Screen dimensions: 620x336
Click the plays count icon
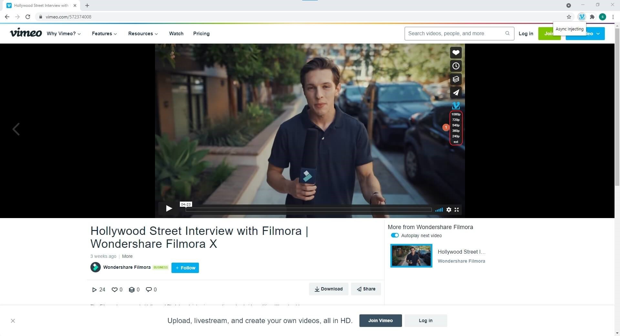tap(94, 289)
